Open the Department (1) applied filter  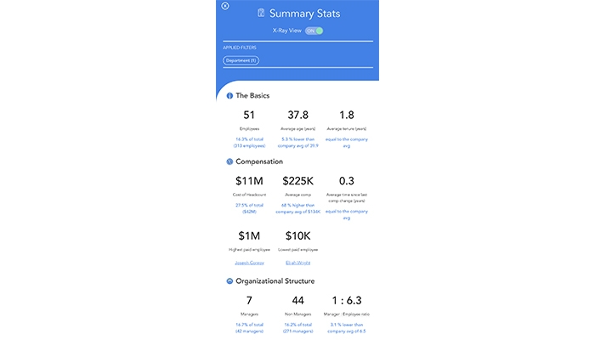[241, 60]
